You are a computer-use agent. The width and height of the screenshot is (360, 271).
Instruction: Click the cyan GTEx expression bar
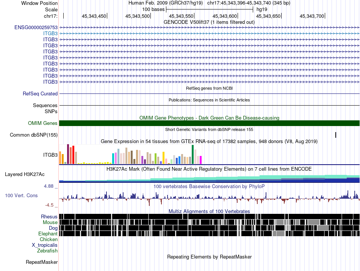(x=113, y=159)
